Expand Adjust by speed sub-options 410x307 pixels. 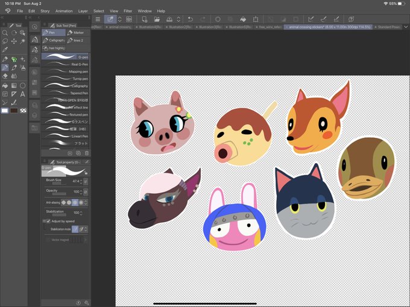click(x=44, y=221)
